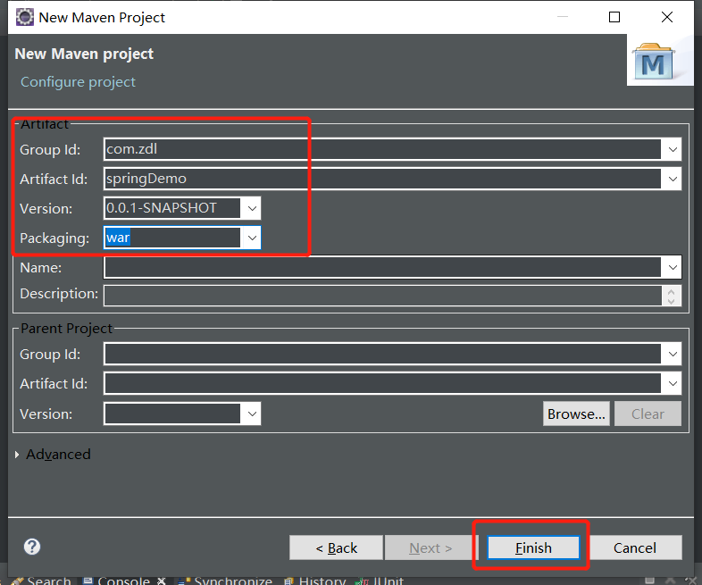
Task: Open Parent Project Group Id dropdown
Action: click(673, 354)
